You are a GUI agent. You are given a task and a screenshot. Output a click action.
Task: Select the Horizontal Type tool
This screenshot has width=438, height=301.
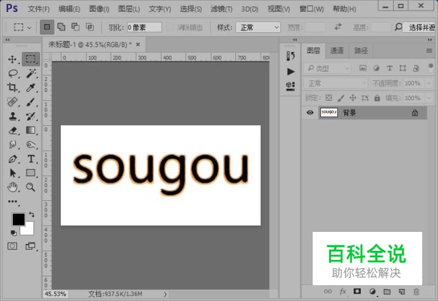[x=31, y=159]
